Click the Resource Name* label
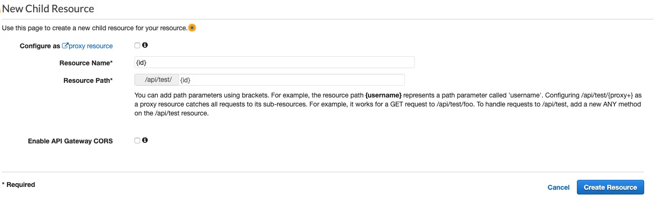 pos(86,63)
